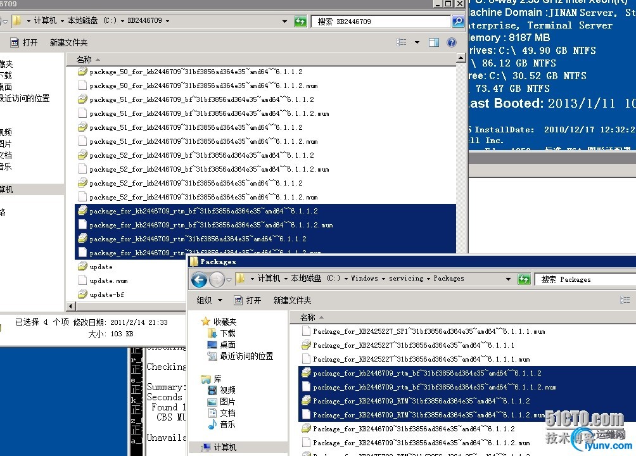Click the green refresh button in KB2446709 window

[300, 21]
